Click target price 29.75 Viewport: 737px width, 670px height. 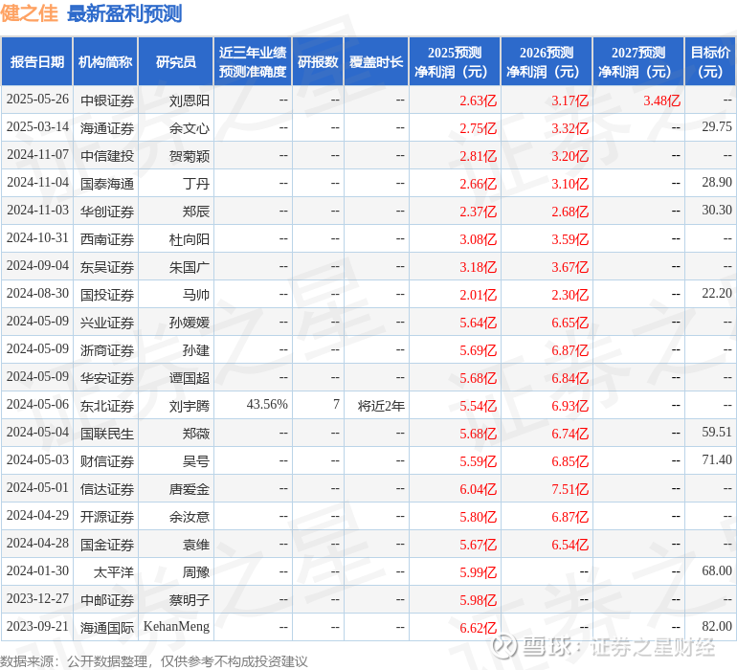click(x=717, y=127)
